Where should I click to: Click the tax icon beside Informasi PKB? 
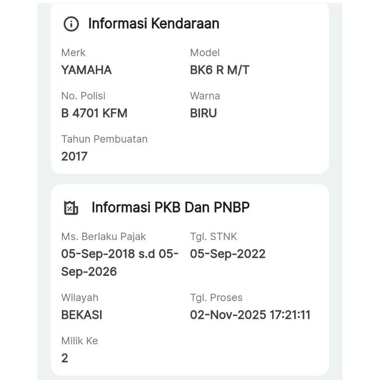click(71, 208)
